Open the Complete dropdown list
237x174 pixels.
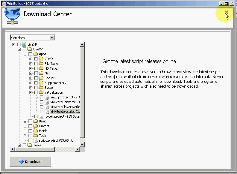coord(52,37)
